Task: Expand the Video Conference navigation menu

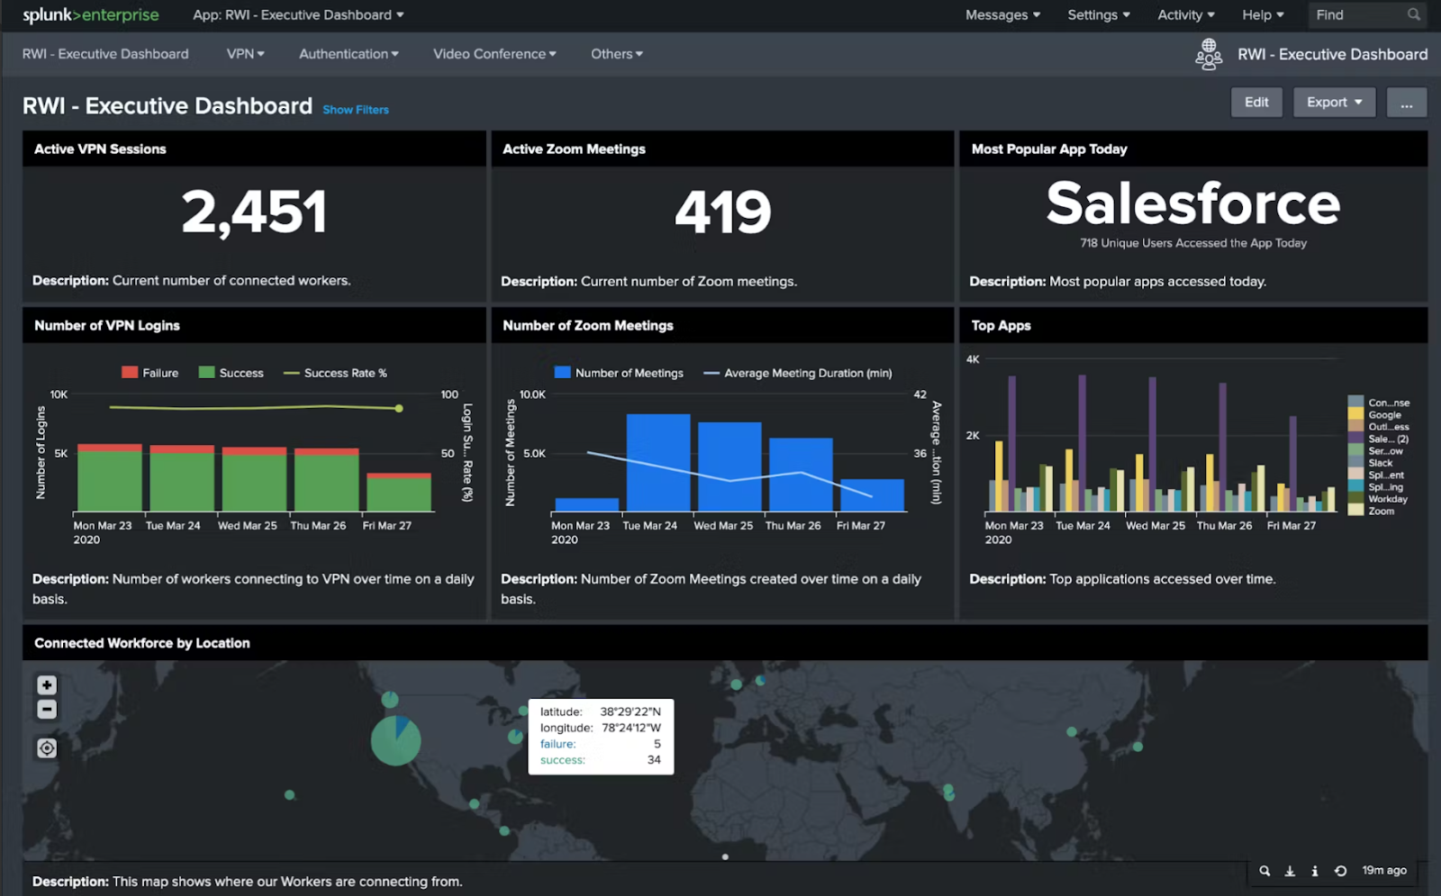Action: (494, 54)
